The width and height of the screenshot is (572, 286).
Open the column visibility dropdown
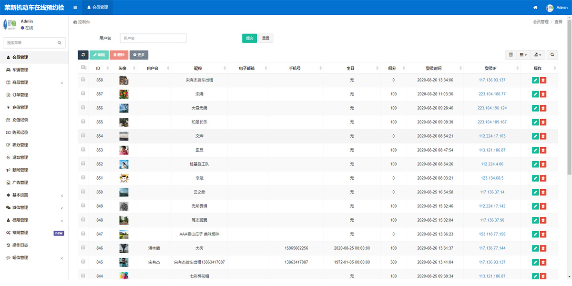point(523,55)
